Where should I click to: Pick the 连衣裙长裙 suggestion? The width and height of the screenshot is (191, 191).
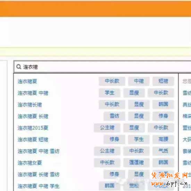tap(30, 105)
